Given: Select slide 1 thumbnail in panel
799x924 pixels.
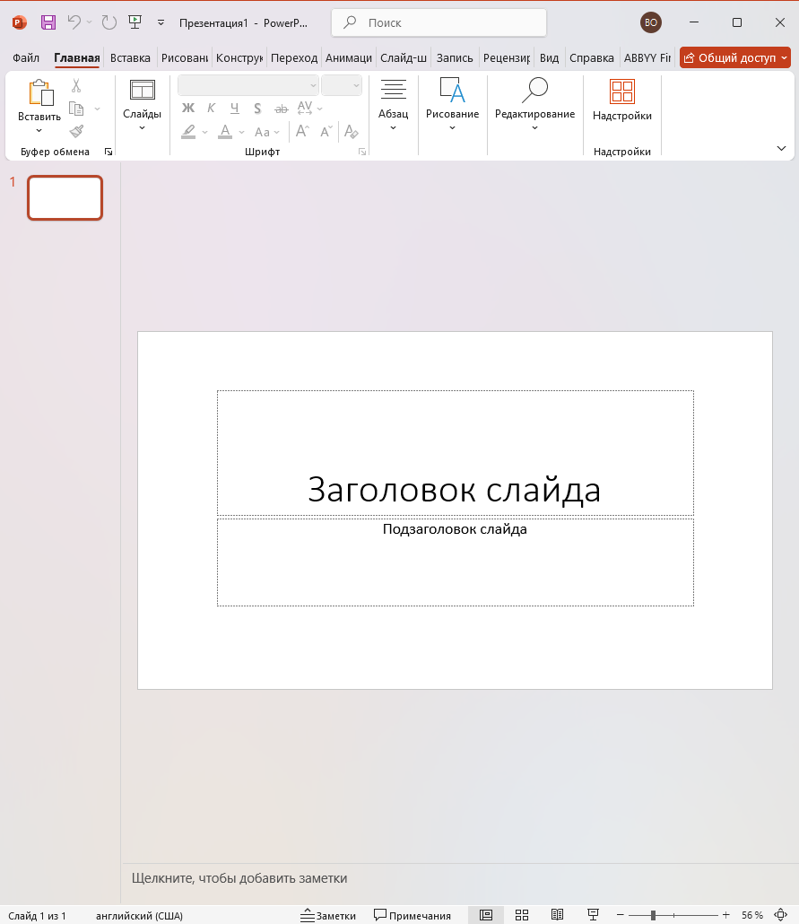Looking at the screenshot, I should pos(65,197).
